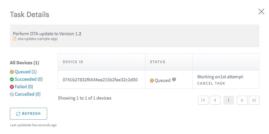This screenshot has height=134, width=269.
Task: Select page 1 in pagination
Action: coord(229,100)
